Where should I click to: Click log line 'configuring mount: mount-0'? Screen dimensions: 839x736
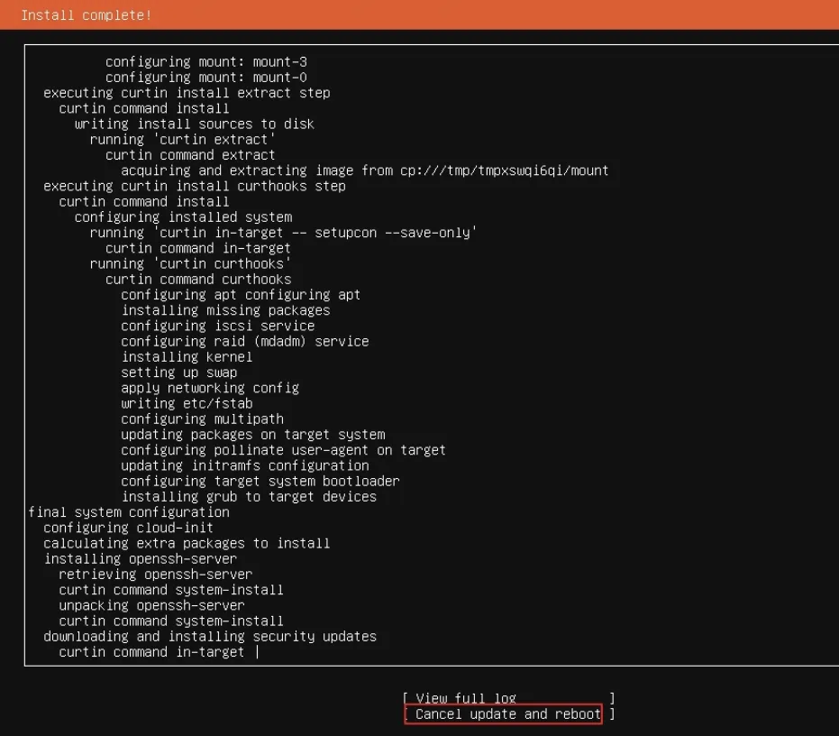pyautogui.click(x=206, y=78)
